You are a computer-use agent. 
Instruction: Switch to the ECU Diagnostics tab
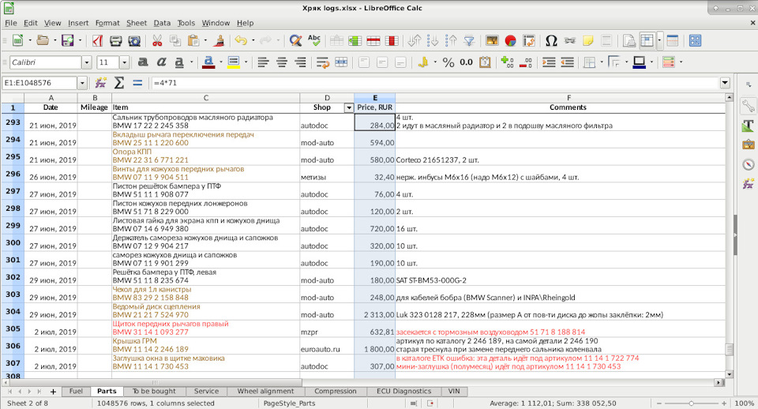[403, 391]
